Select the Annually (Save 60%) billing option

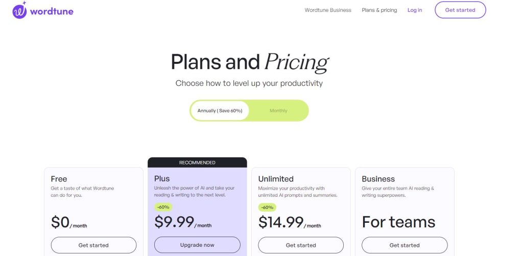[x=220, y=110]
